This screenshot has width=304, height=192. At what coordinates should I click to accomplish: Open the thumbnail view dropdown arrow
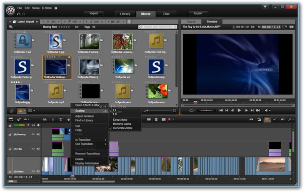[x=25, y=111]
